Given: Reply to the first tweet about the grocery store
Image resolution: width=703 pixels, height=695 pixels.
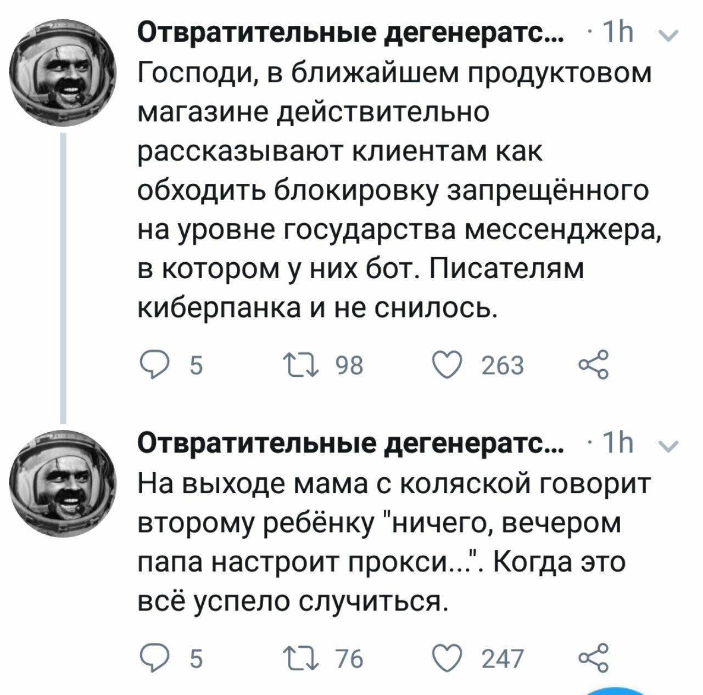Looking at the screenshot, I should click(x=154, y=364).
